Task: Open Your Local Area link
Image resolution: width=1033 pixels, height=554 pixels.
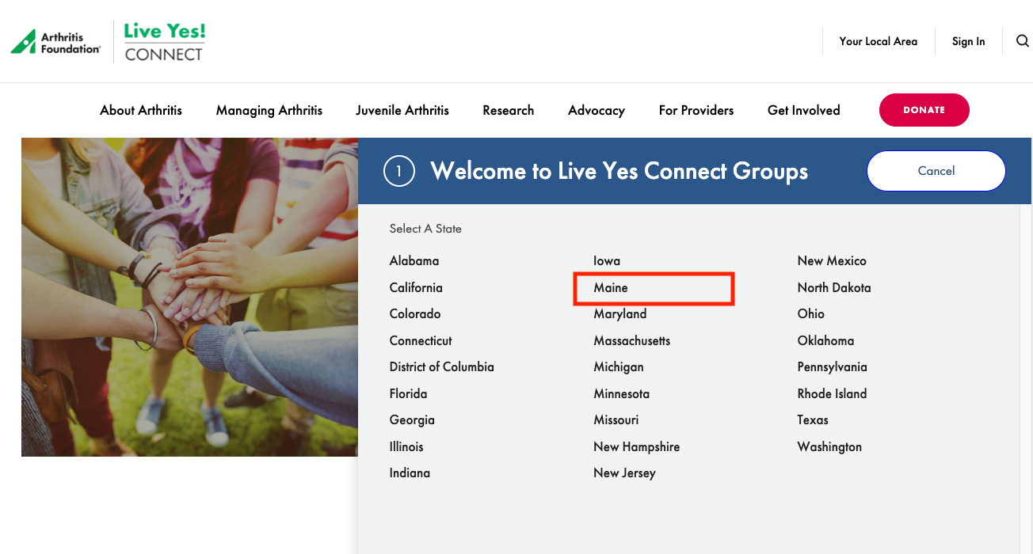Action: 878,41
